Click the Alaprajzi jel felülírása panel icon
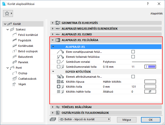 pyautogui.click(x=58, y=40)
